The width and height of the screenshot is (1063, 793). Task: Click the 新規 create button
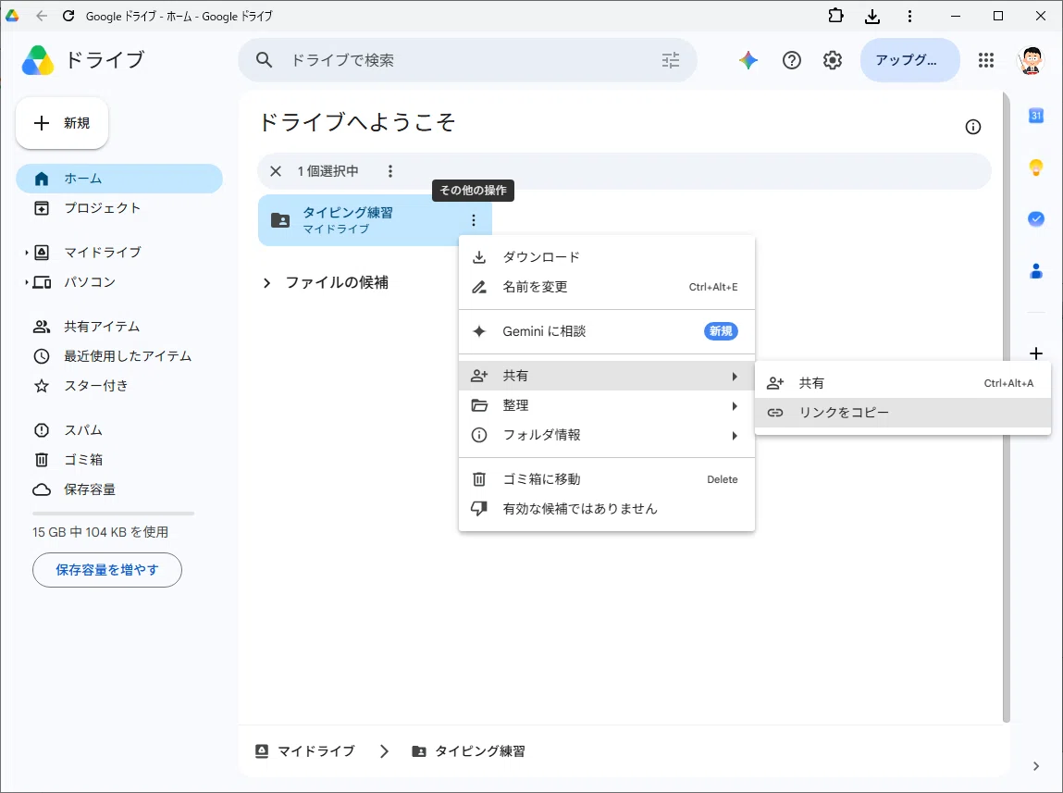[x=62, y=123]
